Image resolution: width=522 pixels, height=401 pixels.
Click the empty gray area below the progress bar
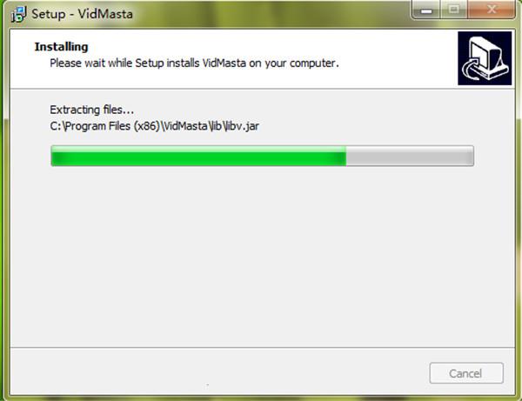263,257
